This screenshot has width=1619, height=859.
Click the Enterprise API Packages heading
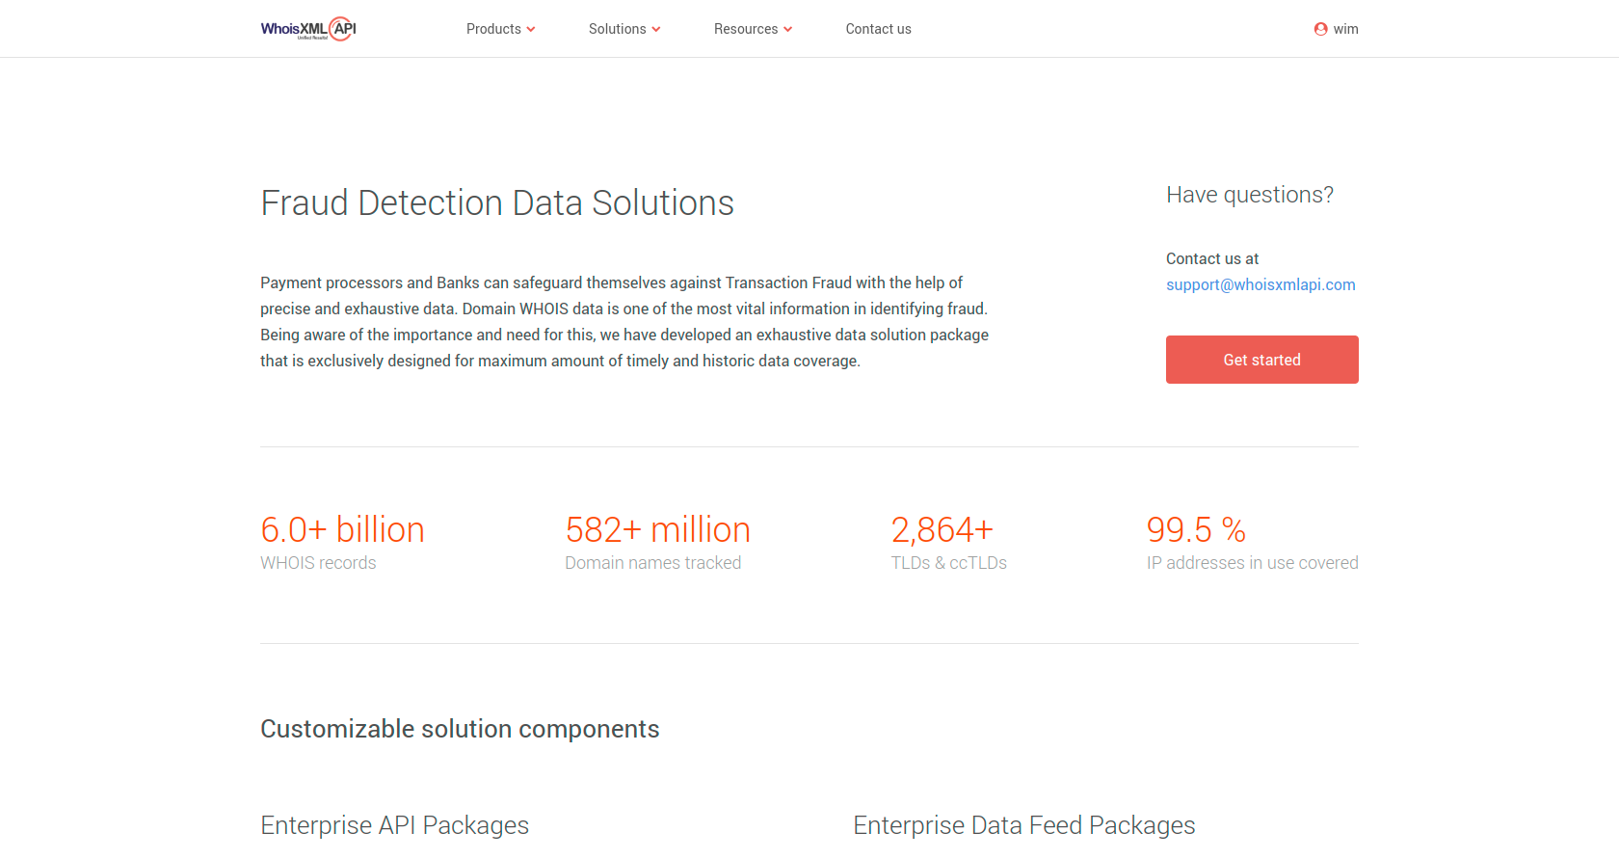395,825
